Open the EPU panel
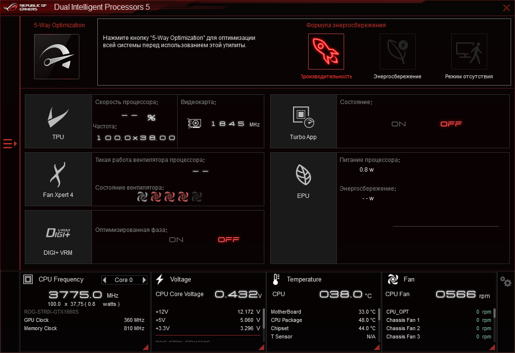Screen dimensions: 515x353 303,208
